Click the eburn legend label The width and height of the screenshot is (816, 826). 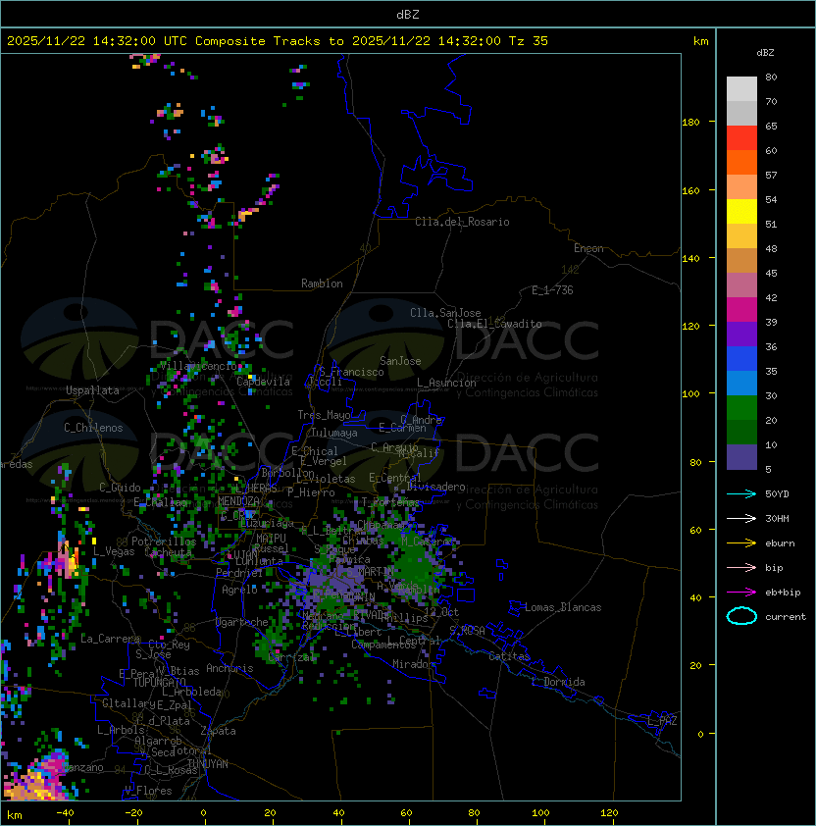tap(780, 543)
